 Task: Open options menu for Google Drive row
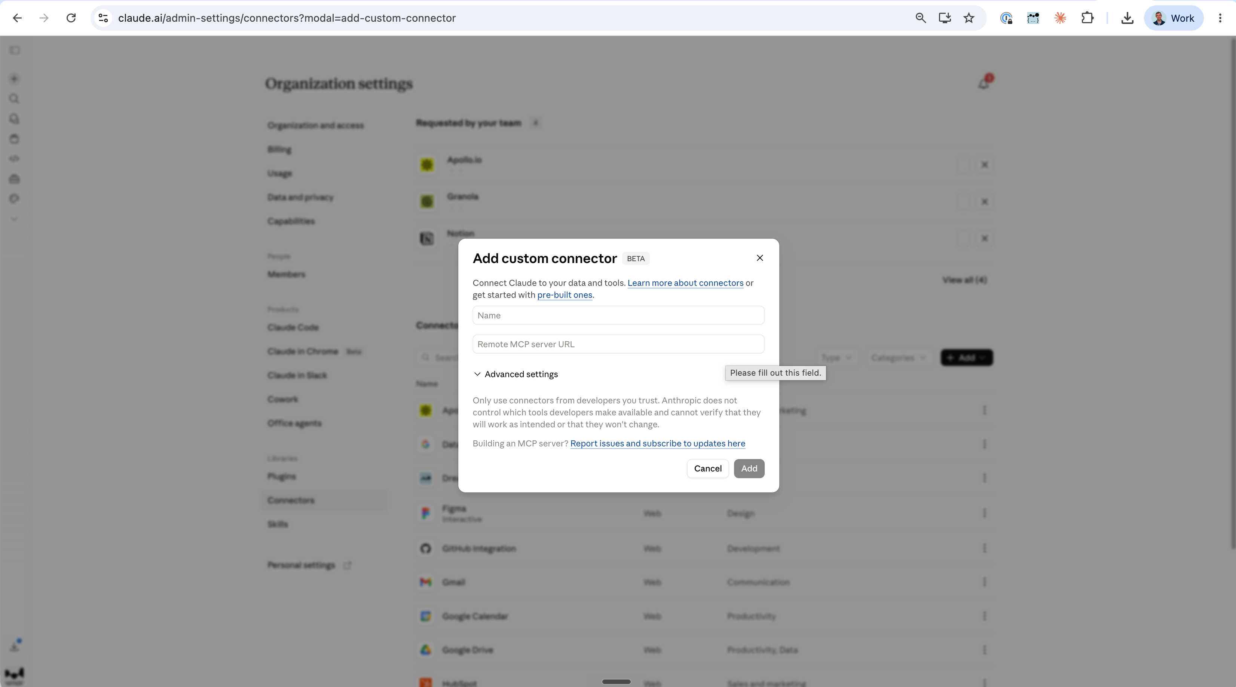coord(985,650)
